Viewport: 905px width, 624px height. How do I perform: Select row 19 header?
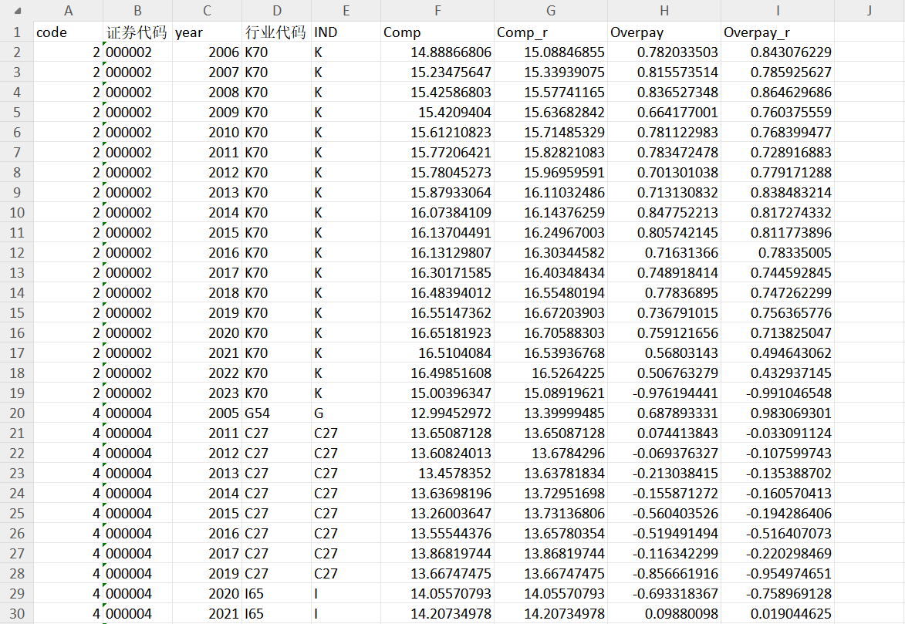tap(17, 393)
